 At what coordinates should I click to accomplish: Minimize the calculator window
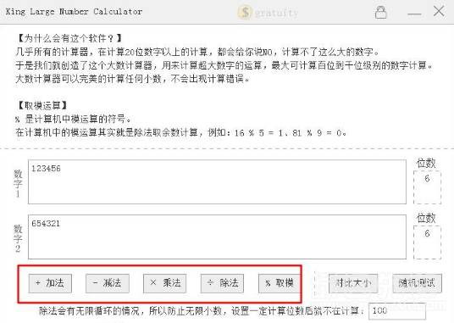click(414, 14)
